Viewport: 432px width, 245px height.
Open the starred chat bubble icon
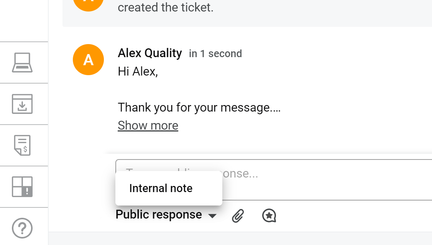pos(269,215)
